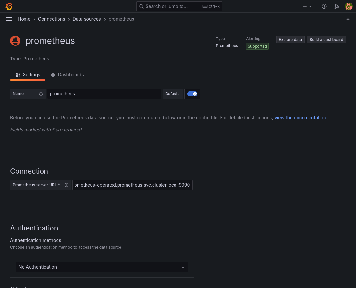Click the Explore data button
This screenshot has height=288, width=356.
(290, 39)
